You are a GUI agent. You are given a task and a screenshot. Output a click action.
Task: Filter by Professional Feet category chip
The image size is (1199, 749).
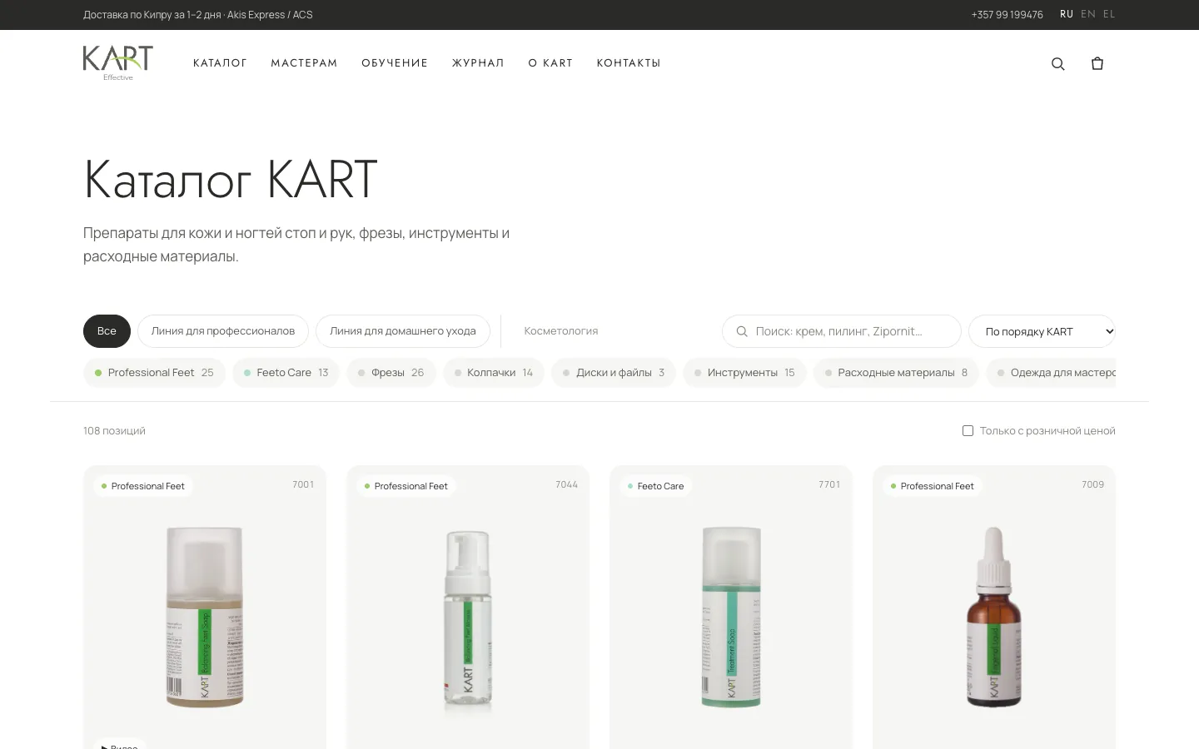pos(154,373)
